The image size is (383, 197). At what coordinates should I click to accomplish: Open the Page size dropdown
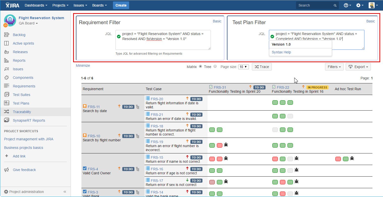(x=244, y=67)
